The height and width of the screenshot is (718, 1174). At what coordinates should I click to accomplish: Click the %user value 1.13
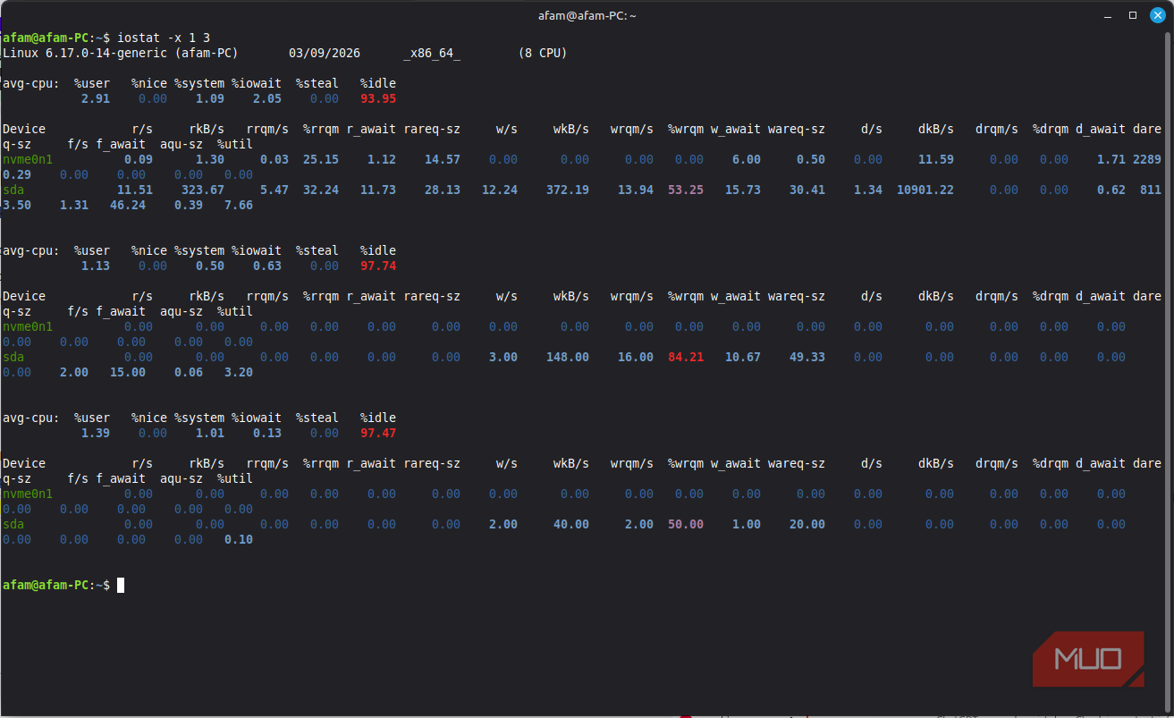point(96,266)
